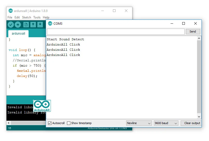Click the 'if (mic > 750)' code line
The width and height of the screenshot is (209, 141).
(29, 66)
